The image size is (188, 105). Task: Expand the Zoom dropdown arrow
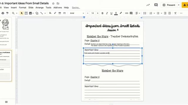click(17, 13)
